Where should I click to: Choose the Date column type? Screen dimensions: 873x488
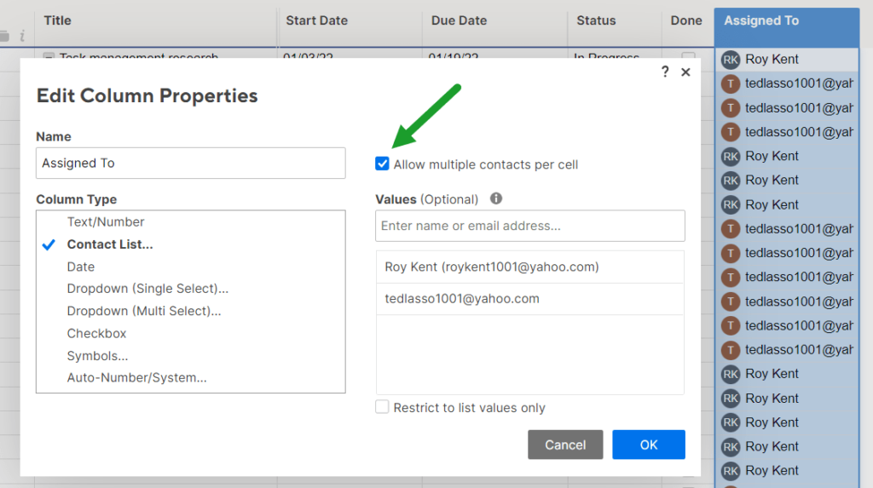[81, 267]
